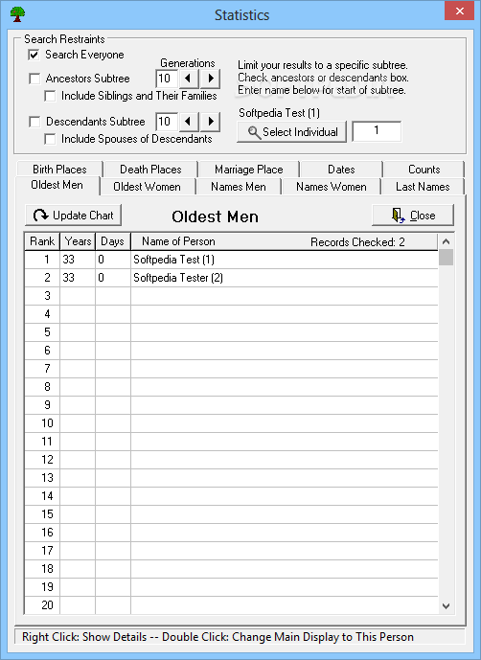Check Include Siblings and Their Families
Viewport: 481px width, 660px height.
(50, 96)
